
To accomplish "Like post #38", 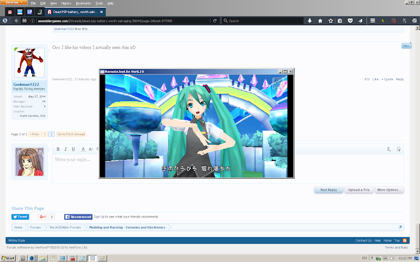I will [375, 80].
